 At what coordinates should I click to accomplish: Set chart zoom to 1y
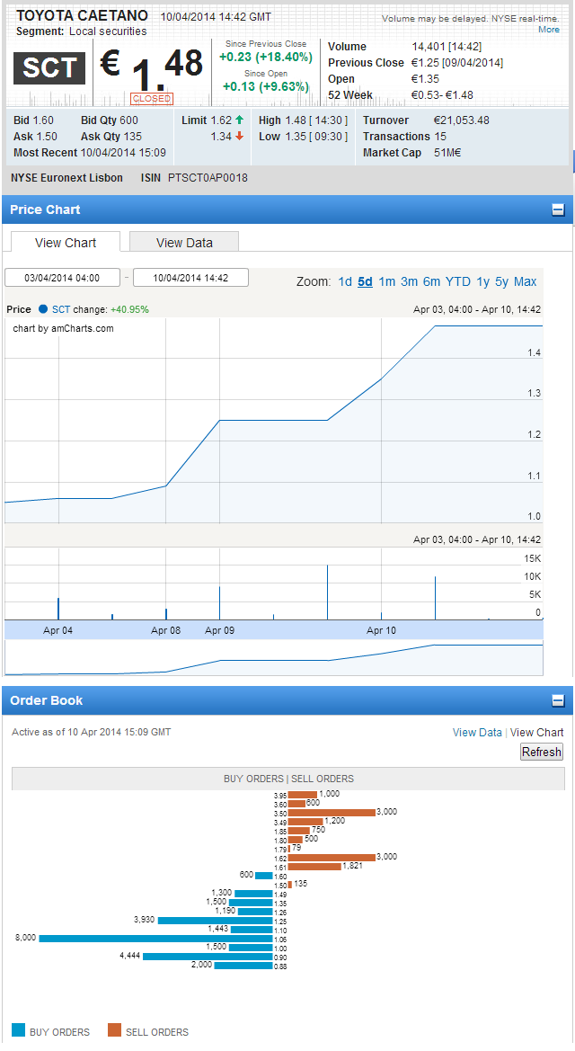tap(483, 281)
